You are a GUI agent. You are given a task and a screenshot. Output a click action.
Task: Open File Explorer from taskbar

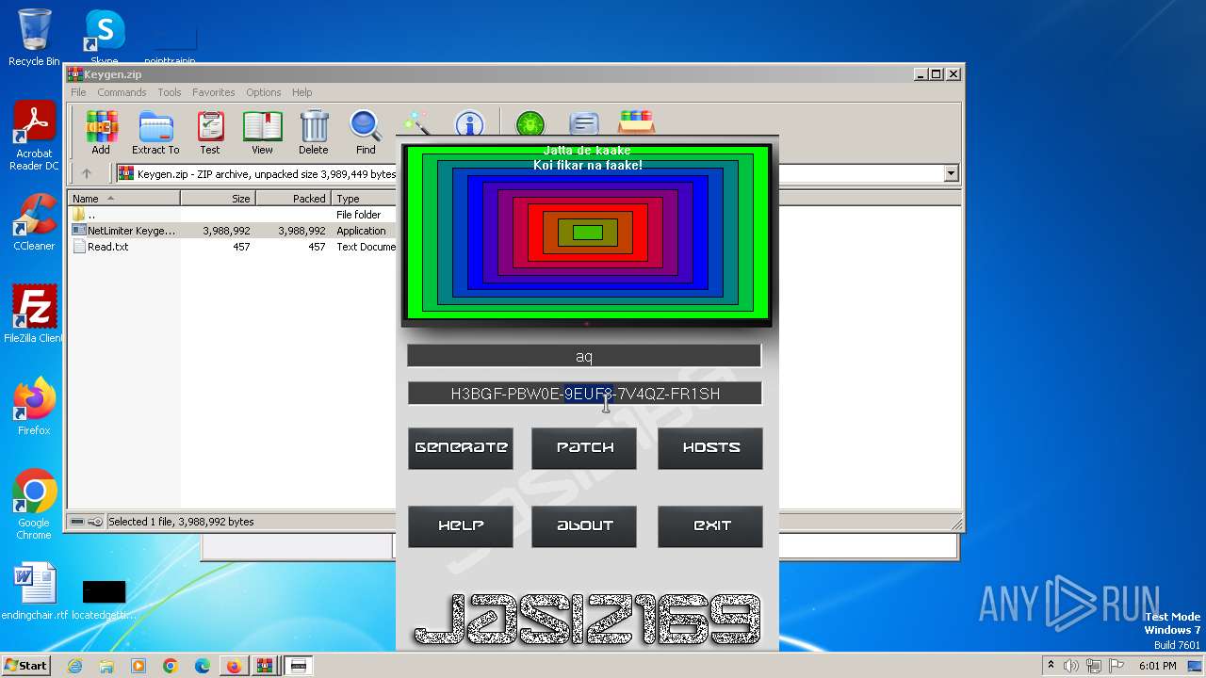pos(106,666)
